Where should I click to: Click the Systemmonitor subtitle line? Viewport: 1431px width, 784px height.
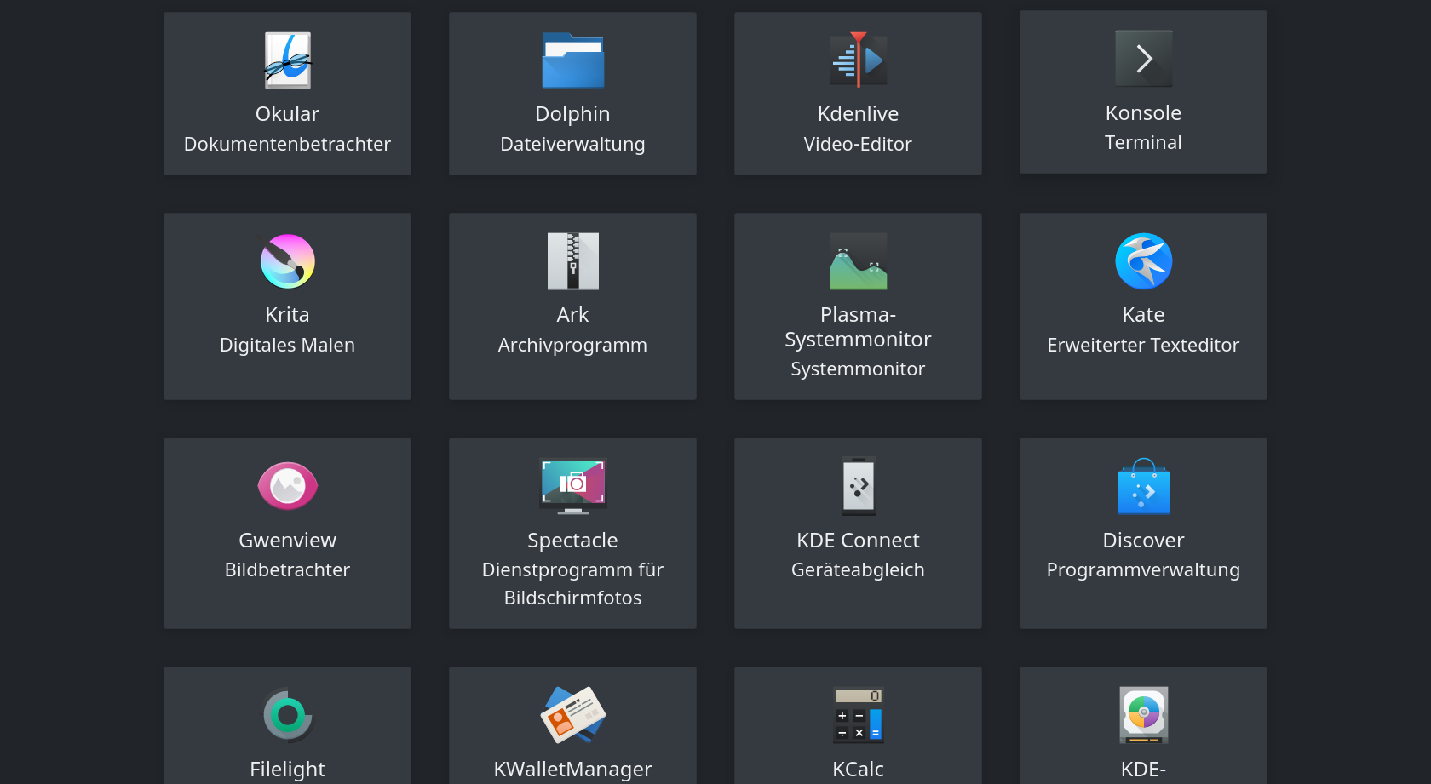[859, 369]
